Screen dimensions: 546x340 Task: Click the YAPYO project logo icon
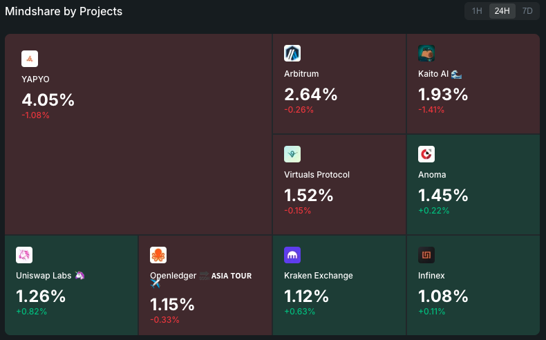(30, 59)
